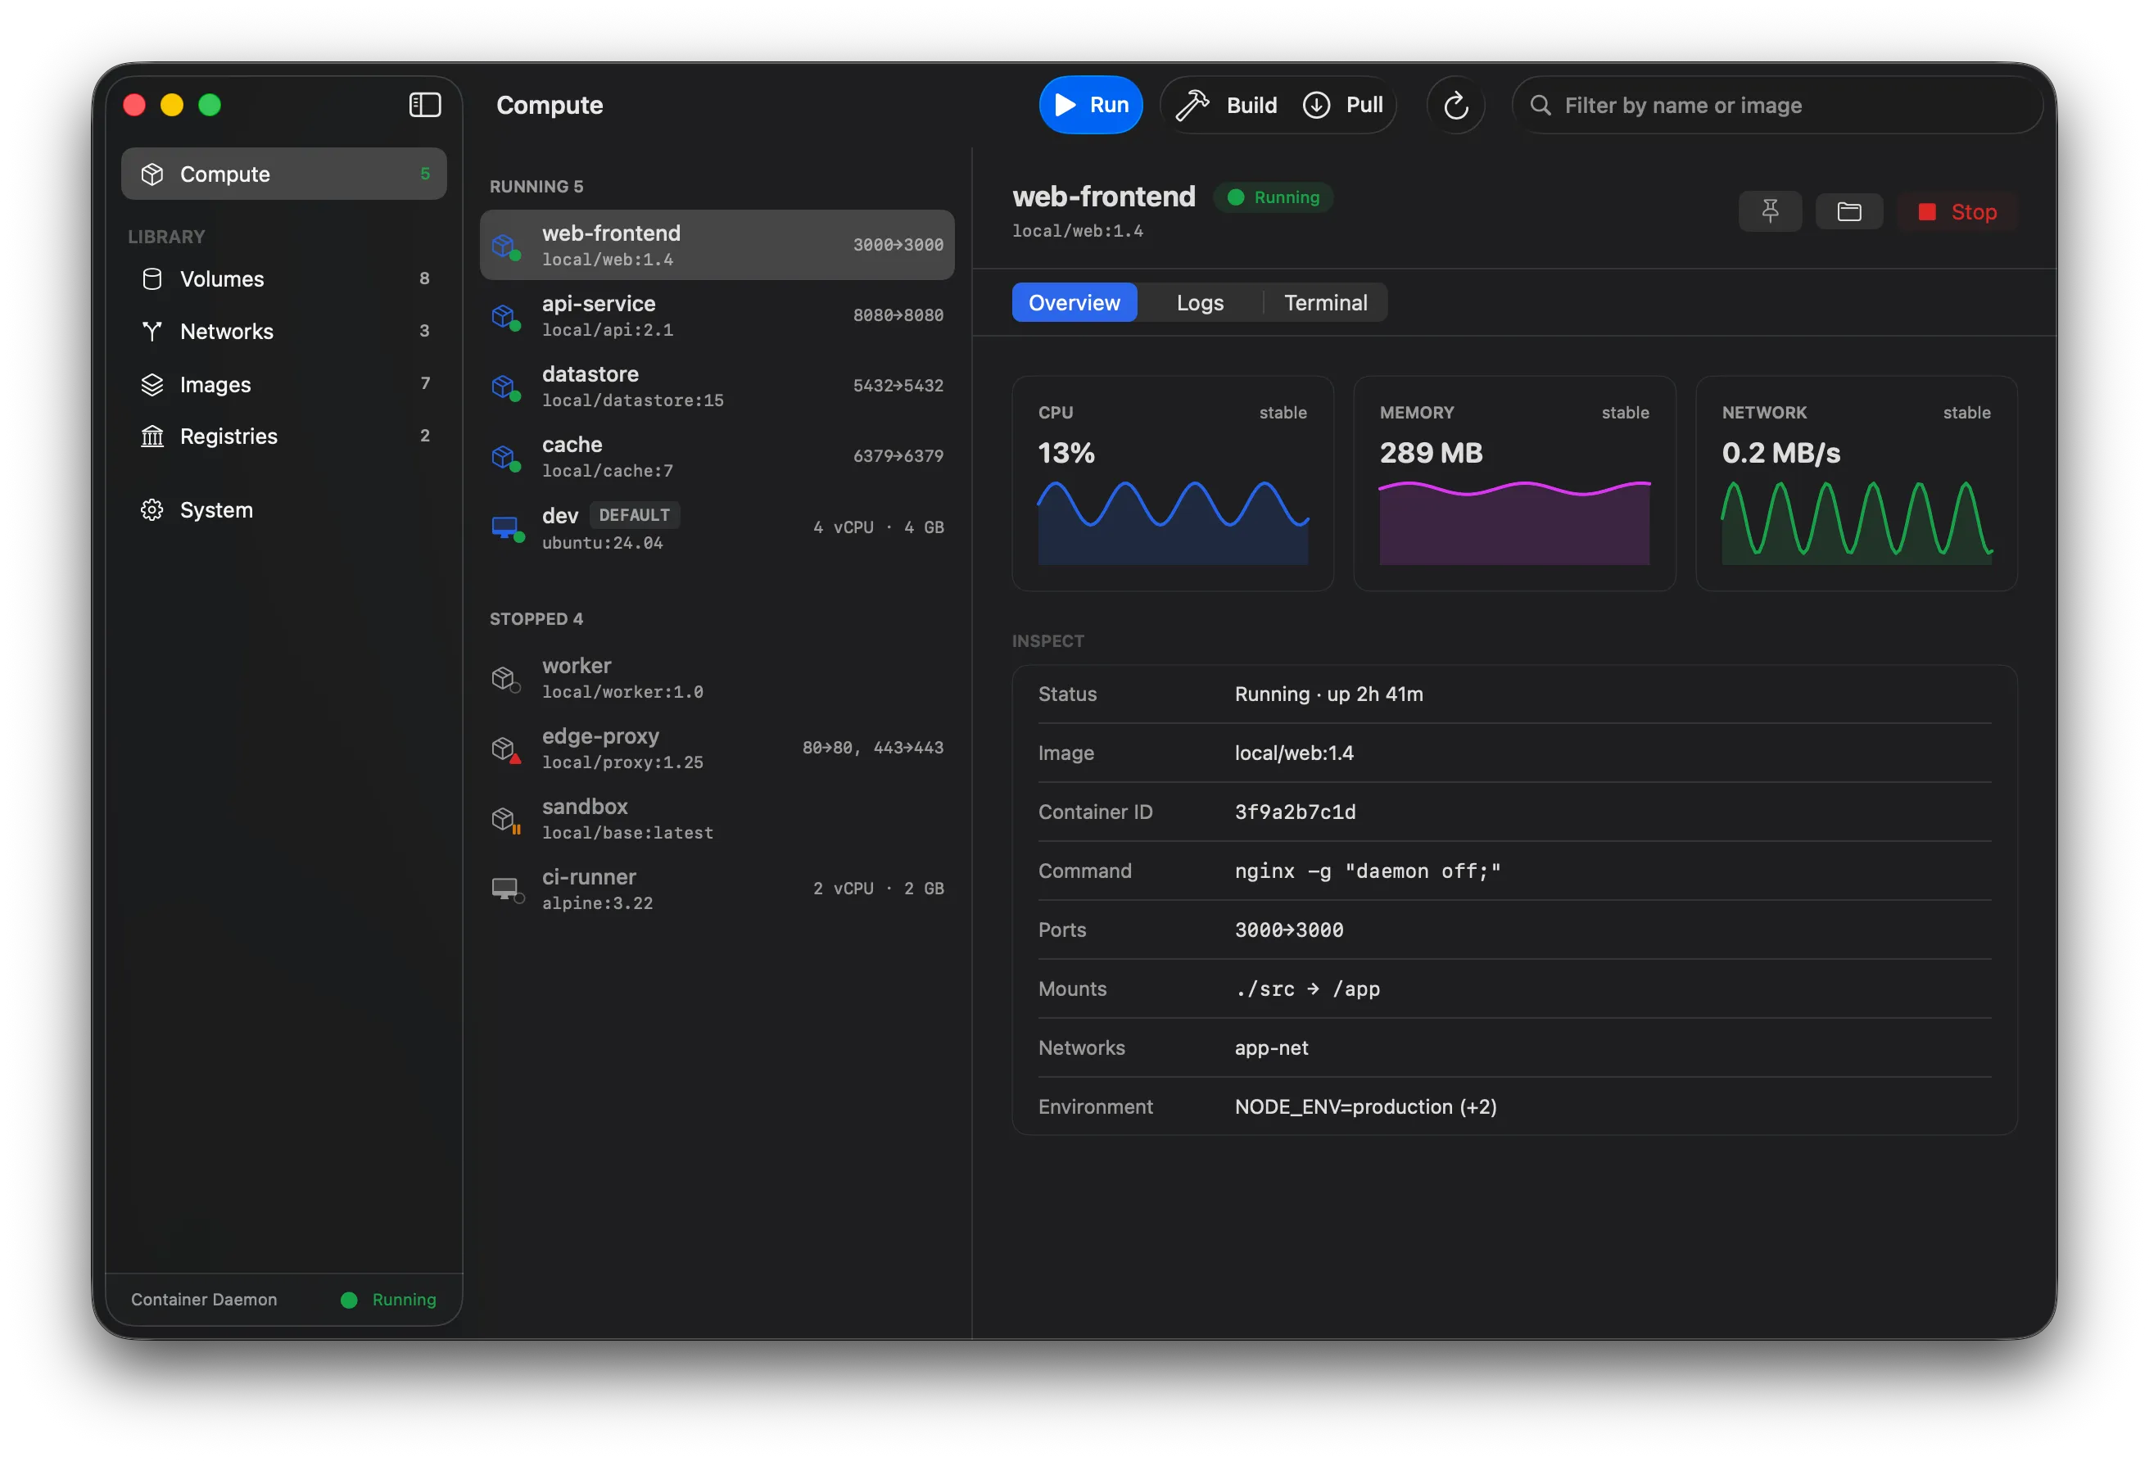
Task: Select the Network throughput chart card
Action: 1856,484
